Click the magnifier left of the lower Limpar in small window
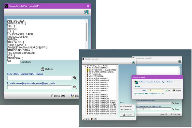 pyautogui.click(x=173, y=109)
